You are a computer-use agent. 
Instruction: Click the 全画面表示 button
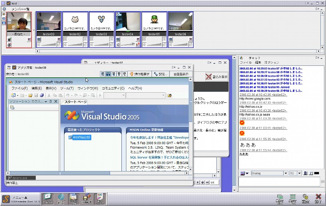click(x=181, y=74)
